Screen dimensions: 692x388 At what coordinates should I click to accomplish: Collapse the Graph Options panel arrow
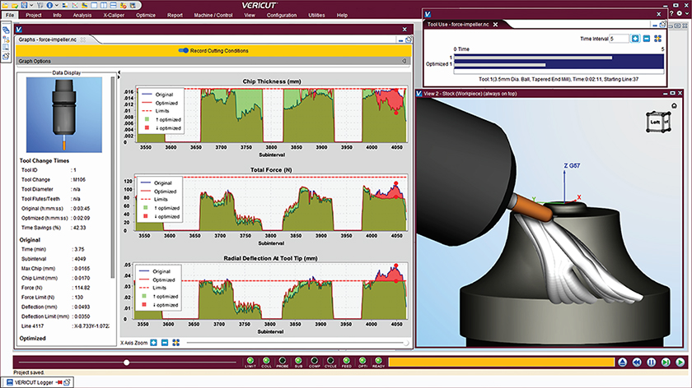tap(404, 61)
